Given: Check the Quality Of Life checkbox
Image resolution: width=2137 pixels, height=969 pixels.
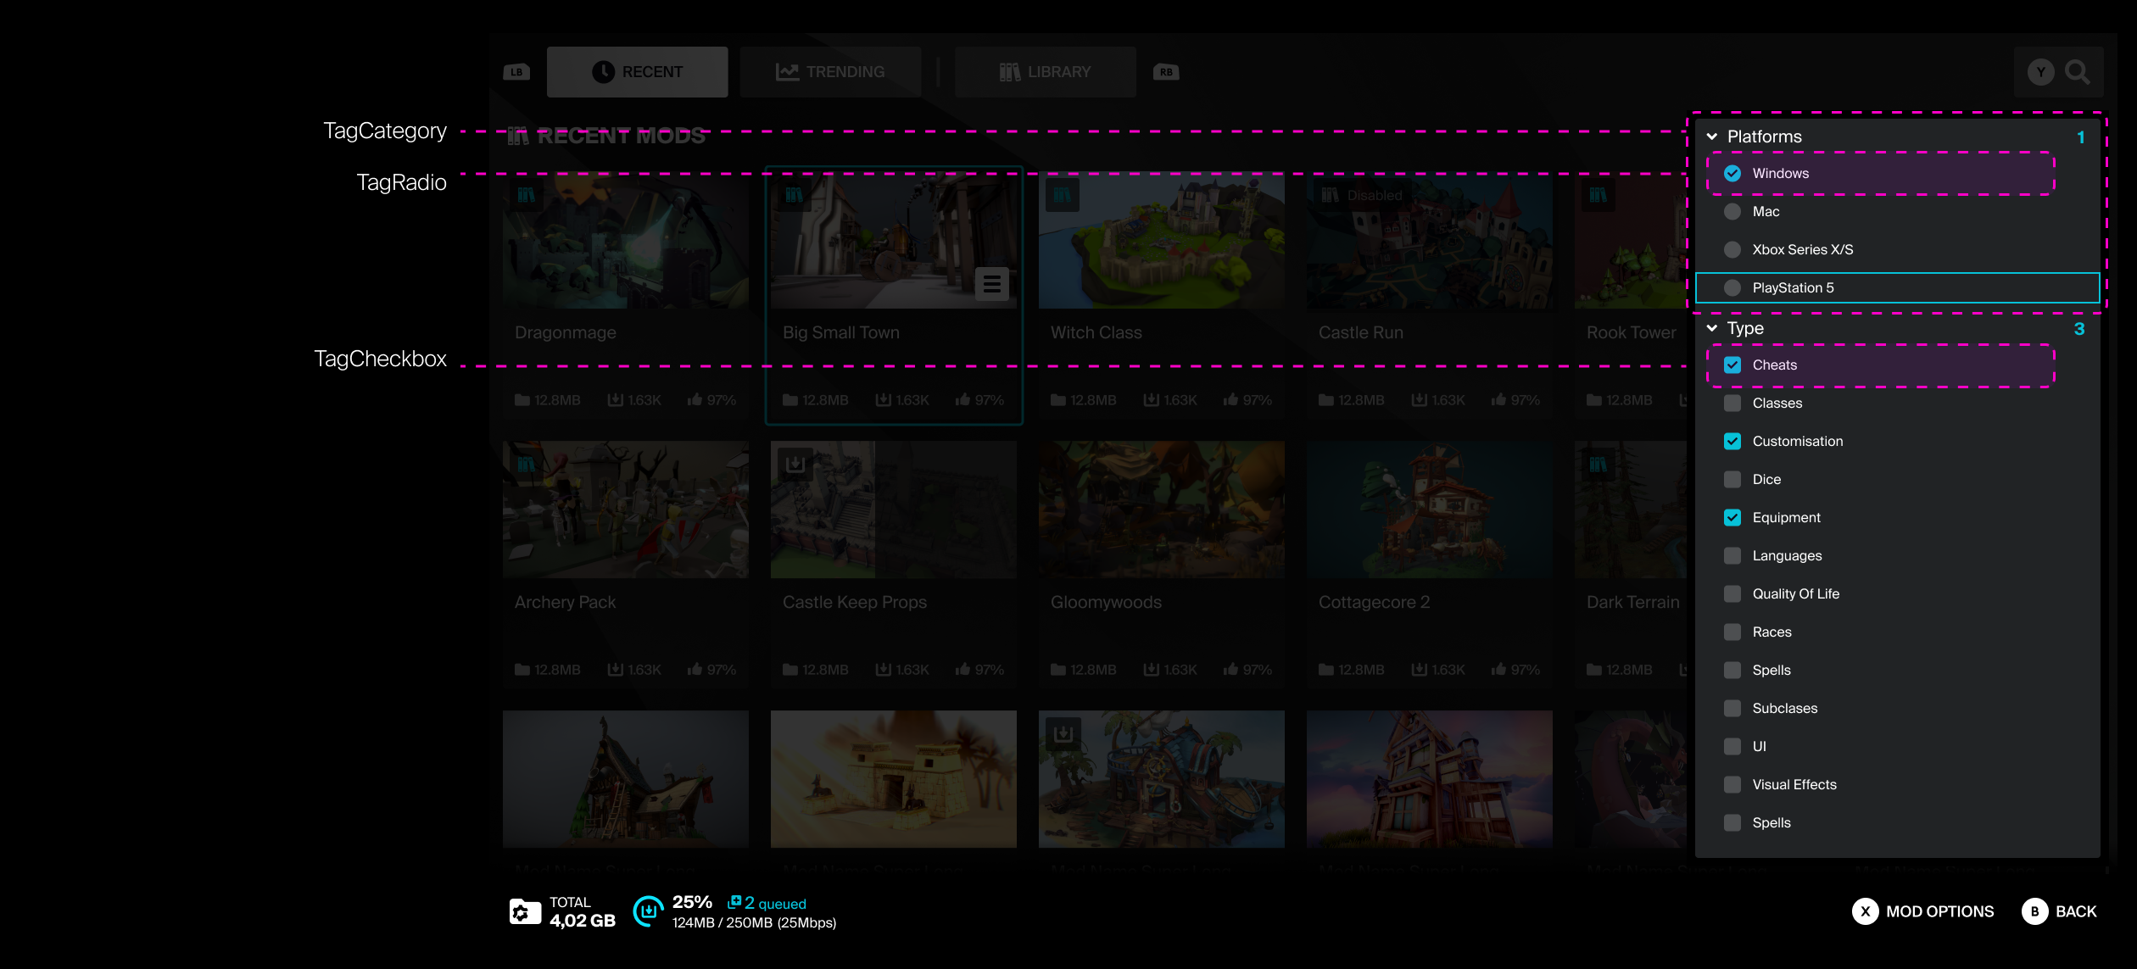Looking at the screenshot, I should tap(1732, 594).
